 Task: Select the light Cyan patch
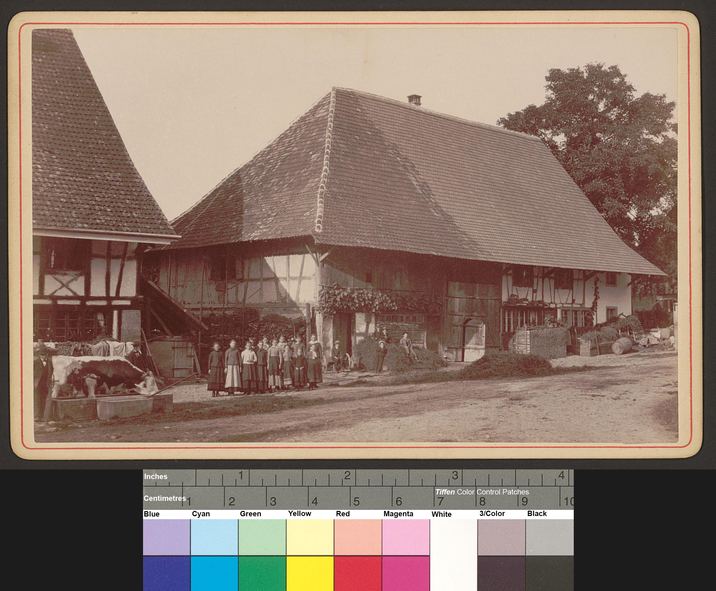(x=214, y=537)
